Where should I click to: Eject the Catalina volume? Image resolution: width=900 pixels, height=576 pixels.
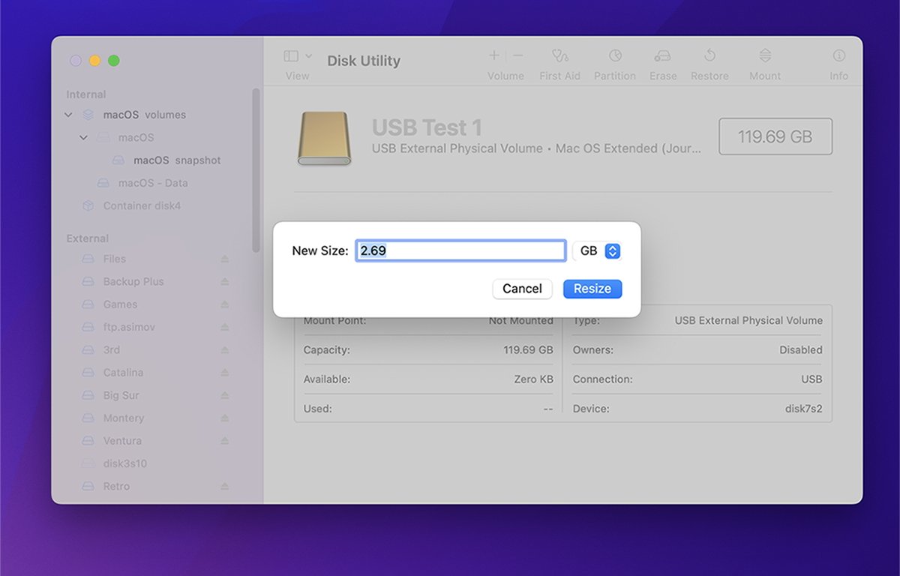pos(224,373)
